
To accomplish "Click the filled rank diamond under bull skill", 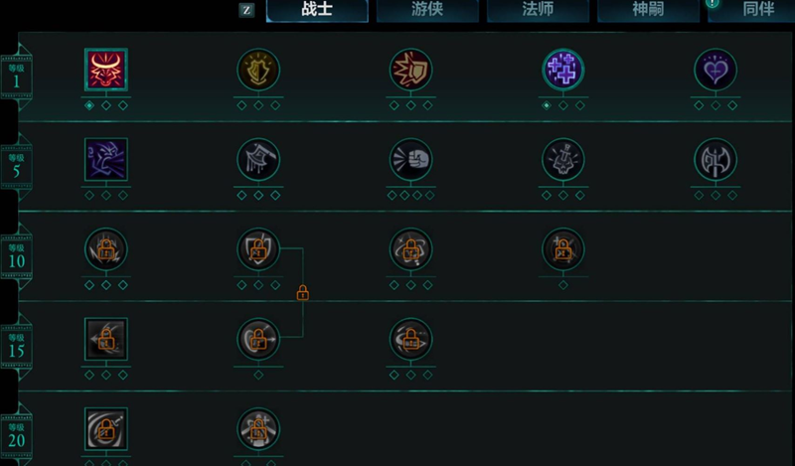I will click(89, 105).
